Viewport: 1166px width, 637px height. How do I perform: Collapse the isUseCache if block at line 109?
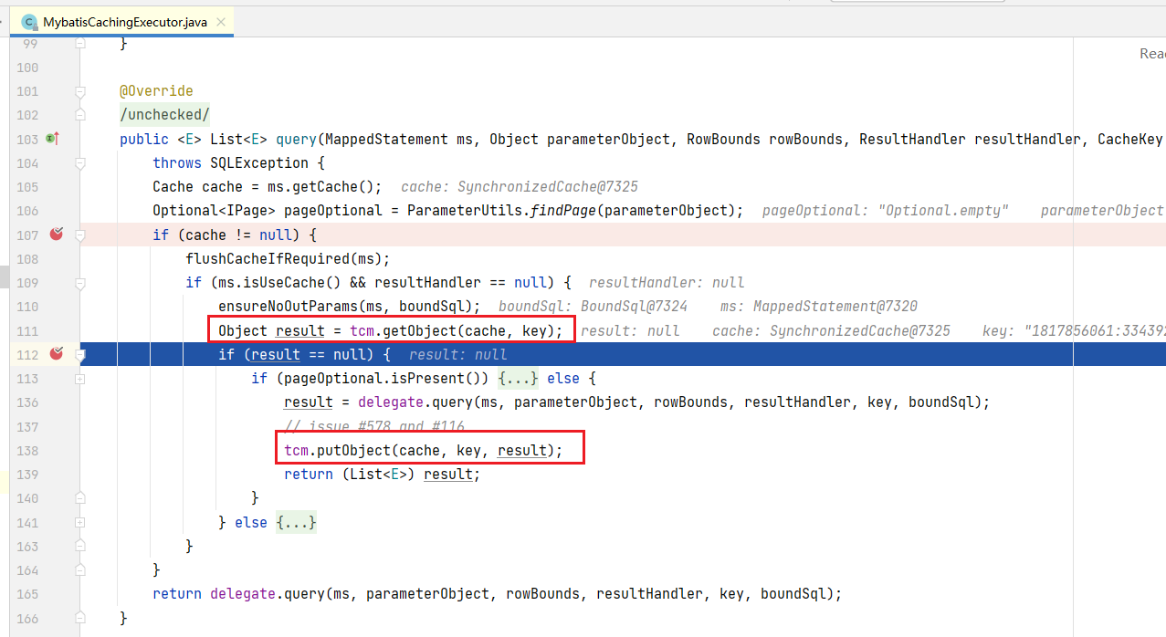point(80,282)
